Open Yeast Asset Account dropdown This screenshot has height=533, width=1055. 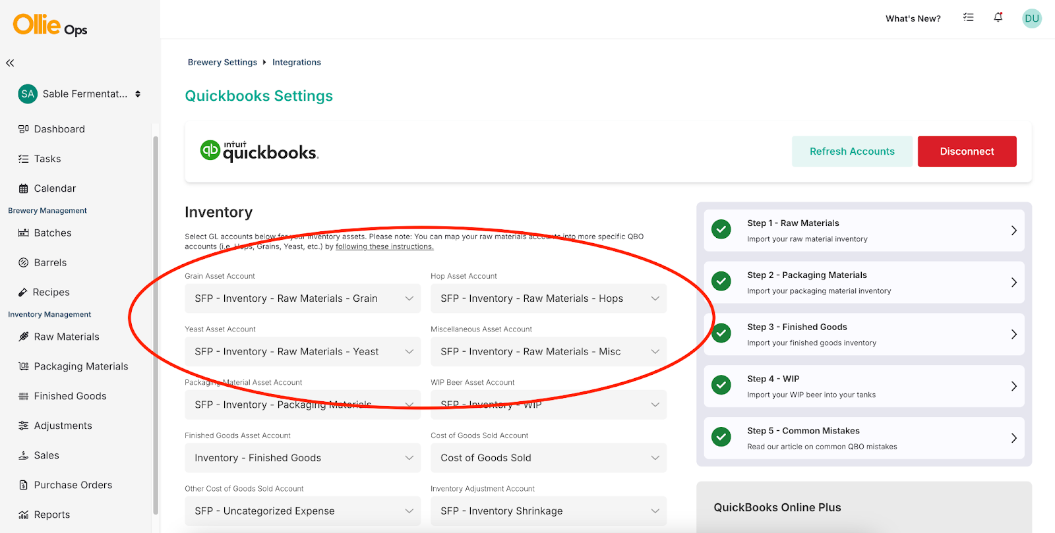point(303,352)
